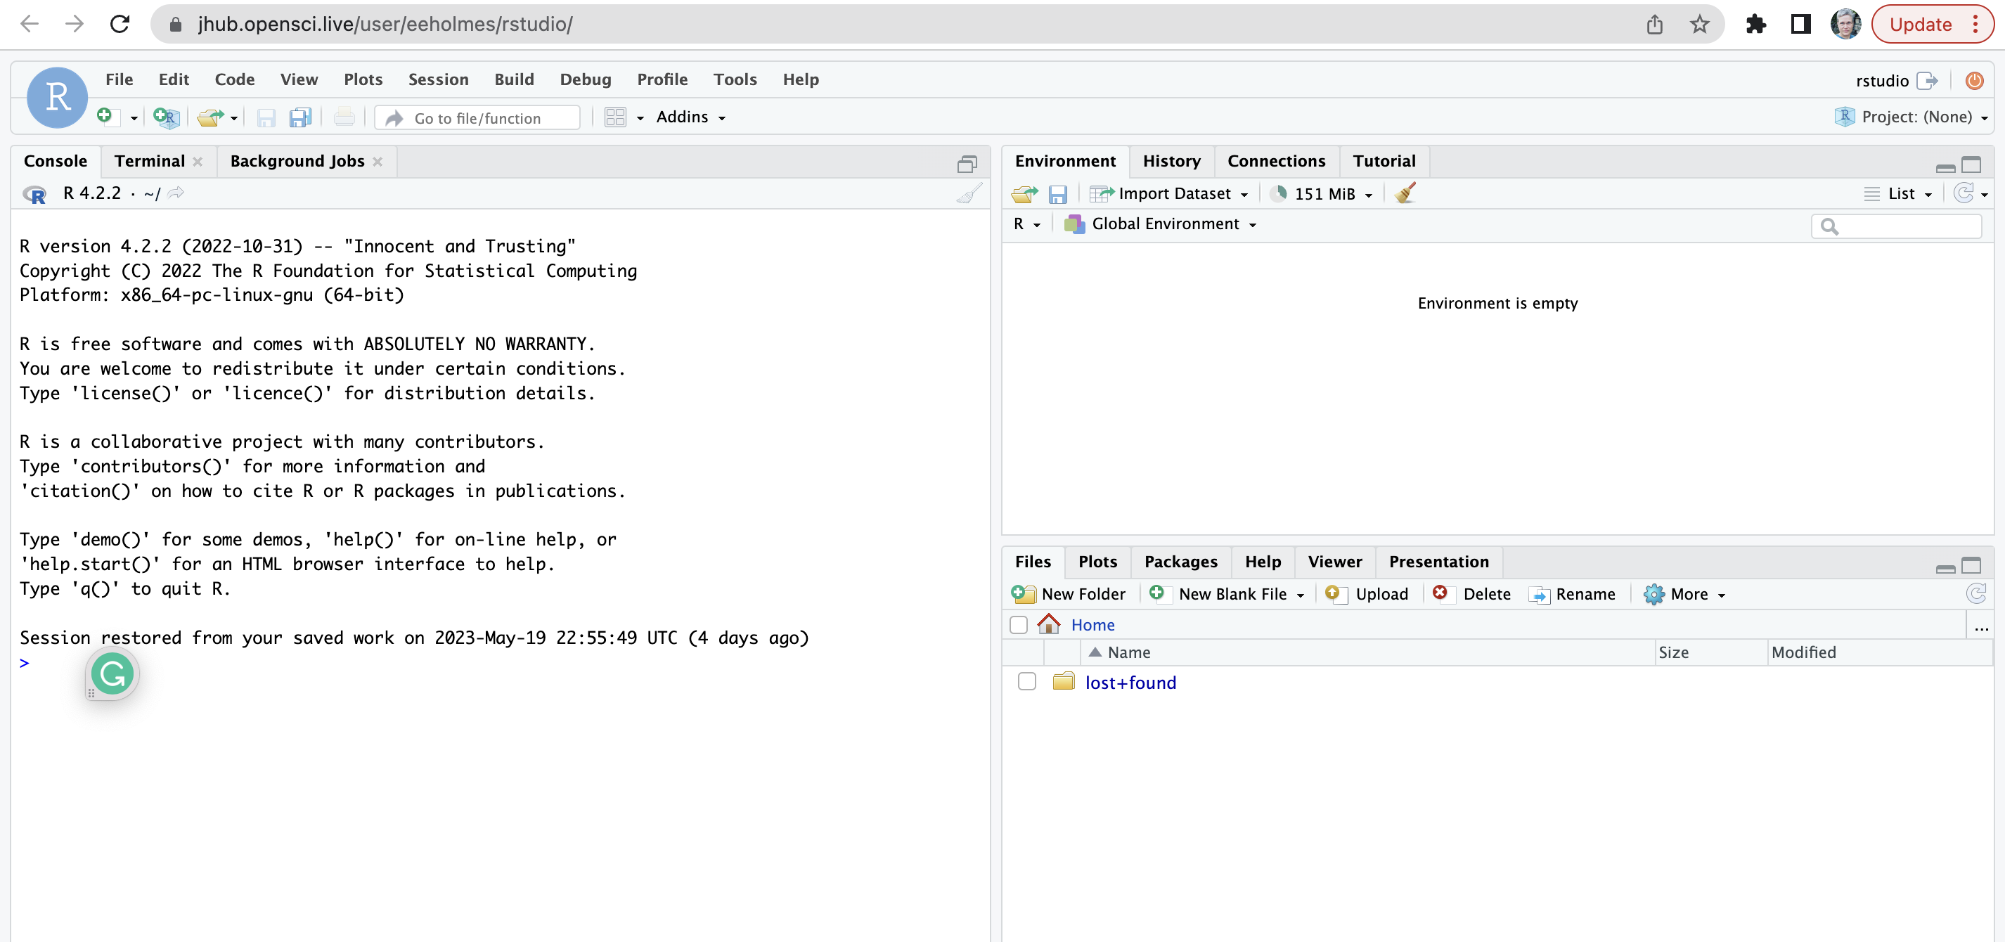Click the Home house icon in Files

tap(1048, 624)
